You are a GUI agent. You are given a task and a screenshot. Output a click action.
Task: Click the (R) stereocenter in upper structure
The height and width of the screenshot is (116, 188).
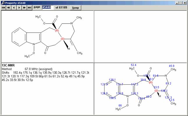pos(57,31)
